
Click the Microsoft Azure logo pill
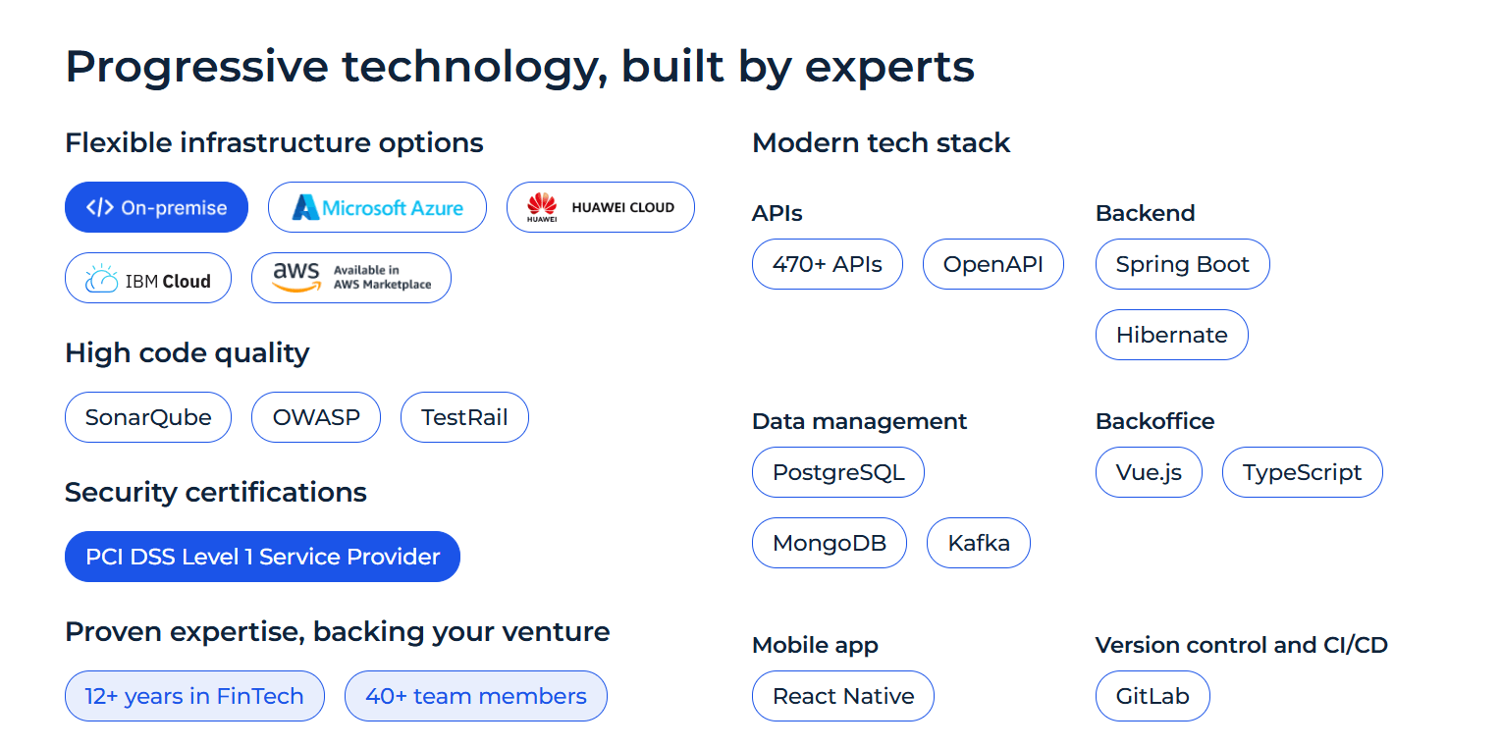377,207
